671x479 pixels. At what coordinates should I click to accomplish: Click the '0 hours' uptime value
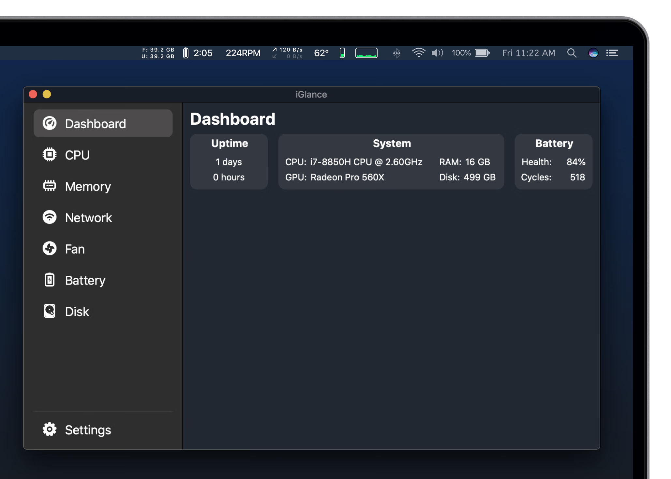[x=229, y=177]
